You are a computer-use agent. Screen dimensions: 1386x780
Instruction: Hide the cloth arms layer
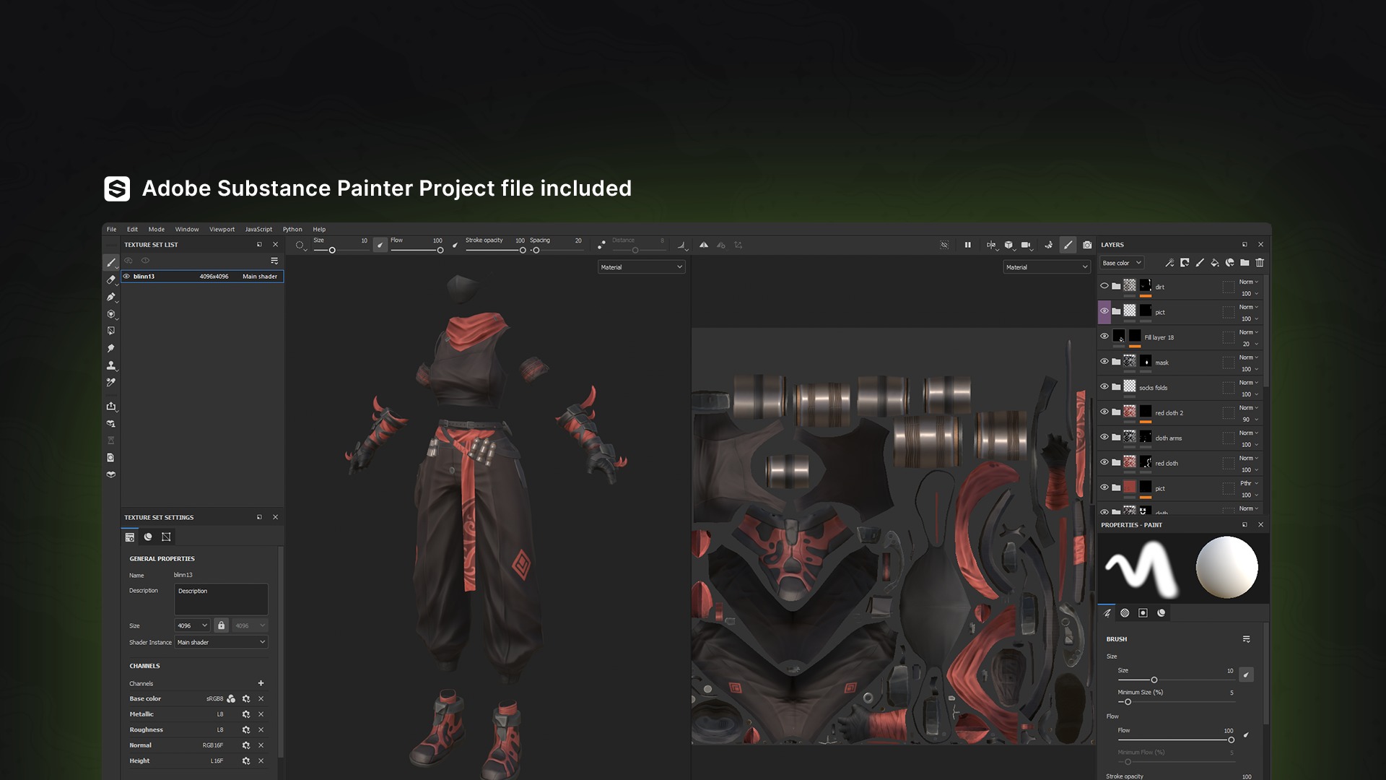pyautogui.click(x=1104, y=437)
